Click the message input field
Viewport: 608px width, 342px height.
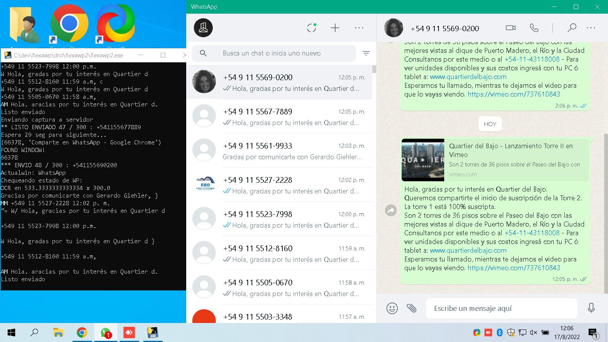[502, 308]
